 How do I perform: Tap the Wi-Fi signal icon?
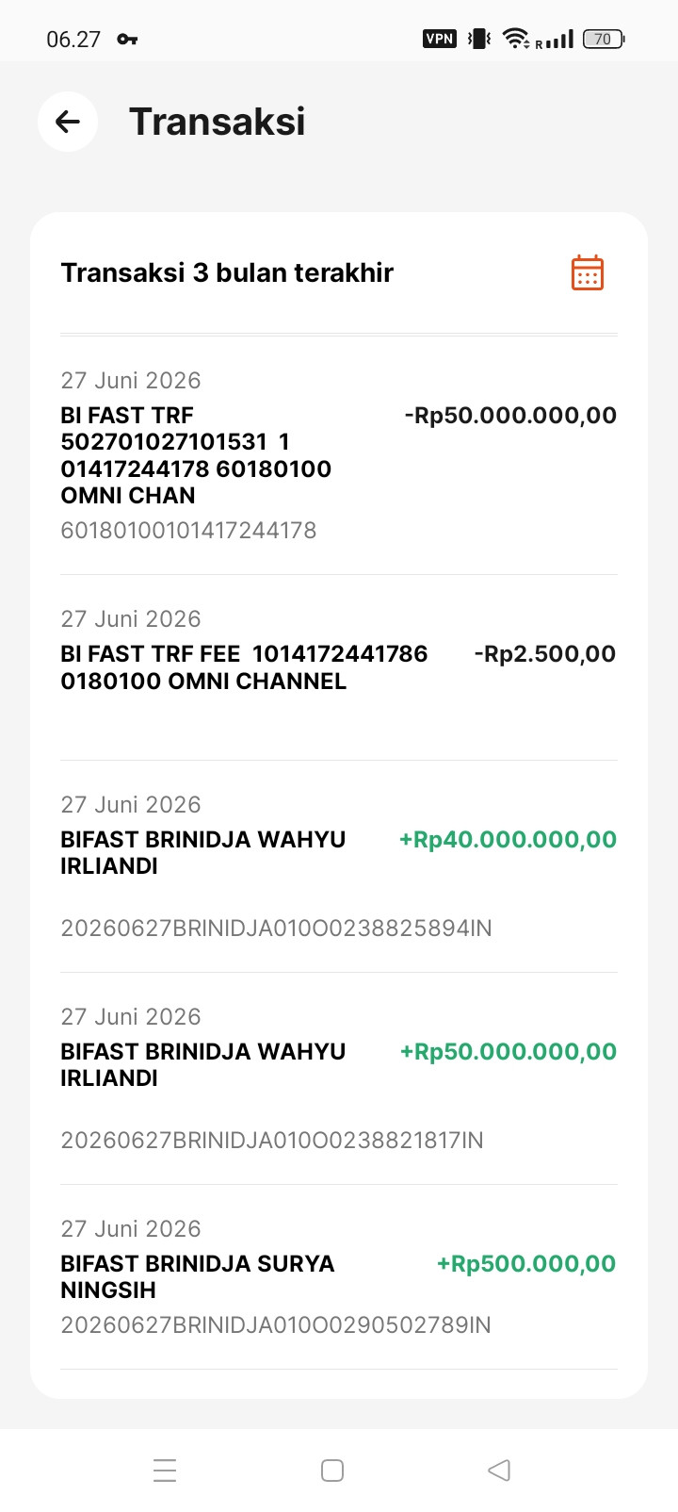[x=515, y=39]
